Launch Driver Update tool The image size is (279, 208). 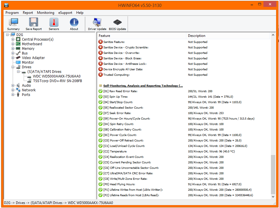pyautogui.click(x=97, y=22)
